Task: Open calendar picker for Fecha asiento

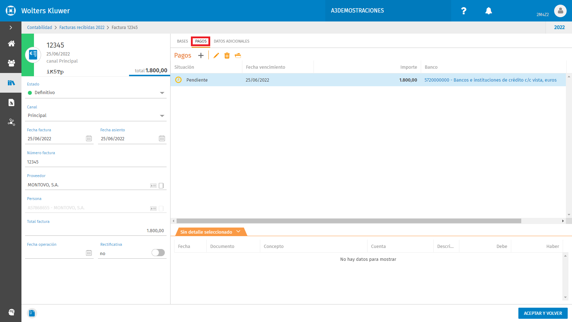Action: [x=162, y=138]
